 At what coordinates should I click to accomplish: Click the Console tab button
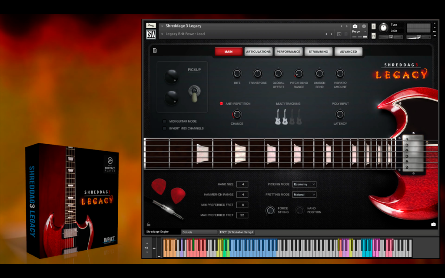(x=199, y=232)
